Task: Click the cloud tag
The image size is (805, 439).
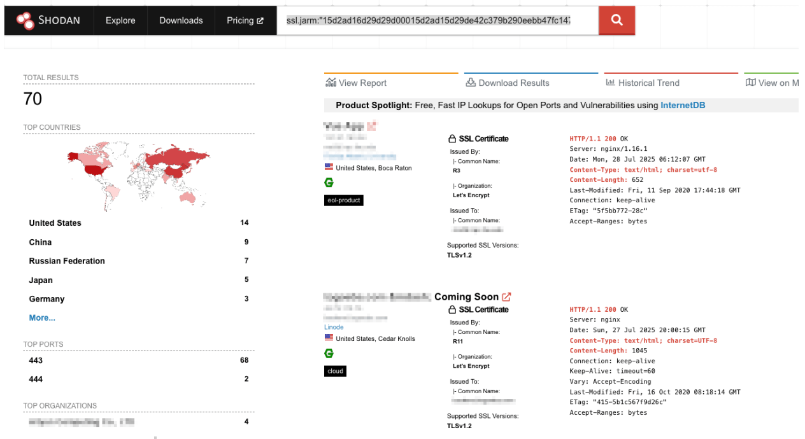Action: [335, 371]
